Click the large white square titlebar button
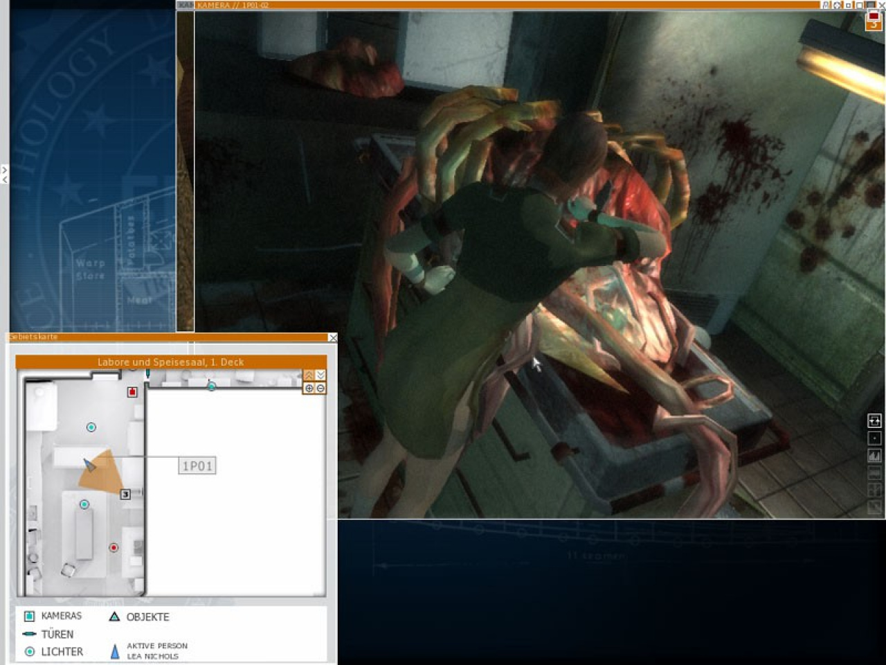This screenshot has width=886, height=665. 860,5
